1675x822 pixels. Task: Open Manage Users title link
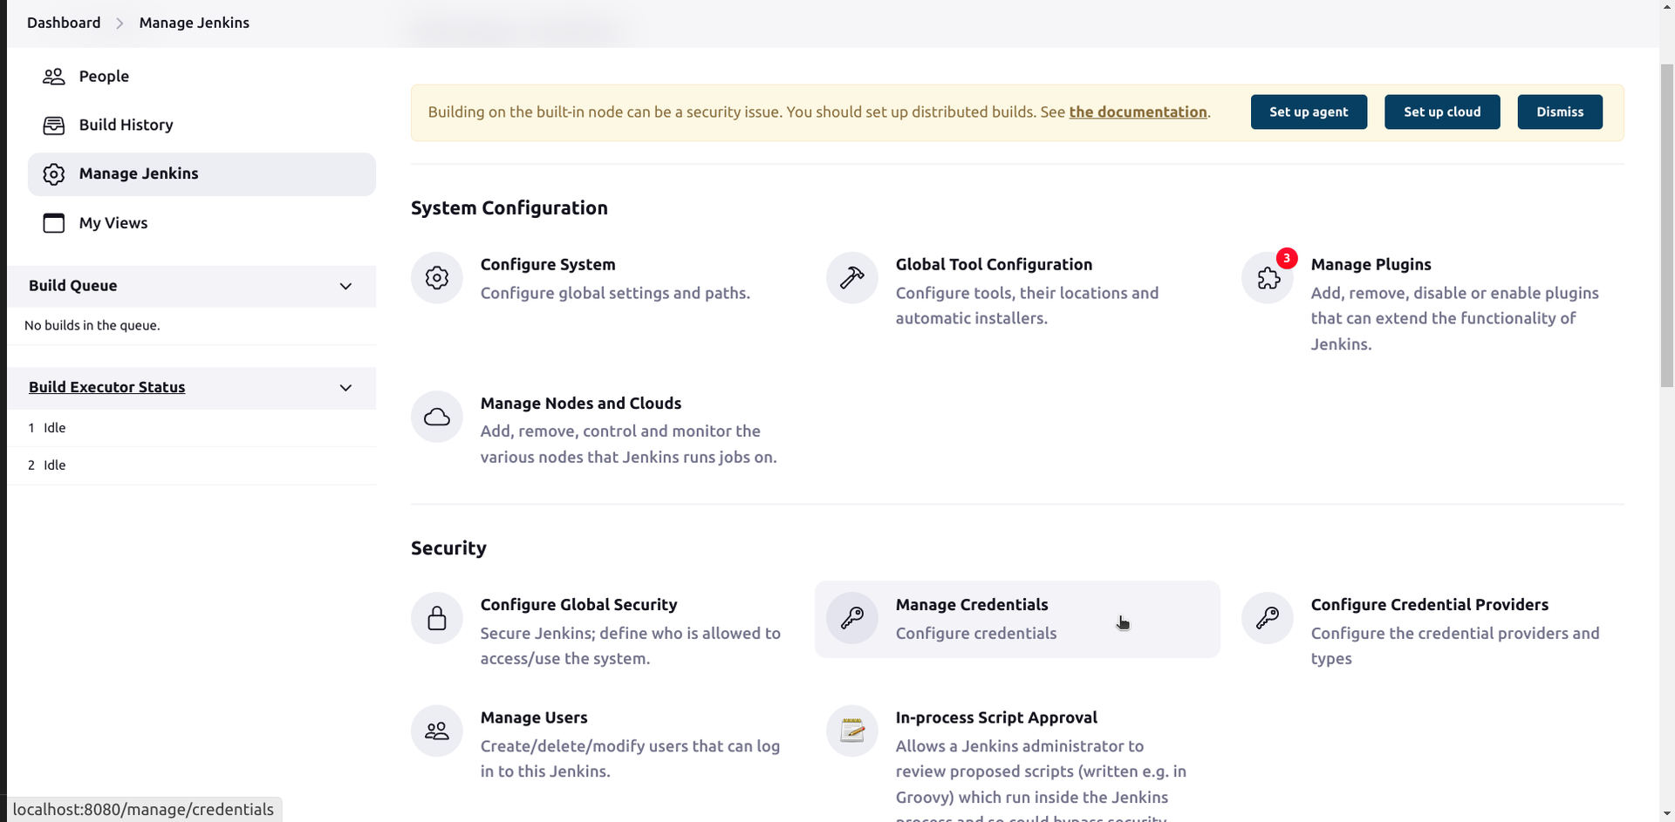534,718
